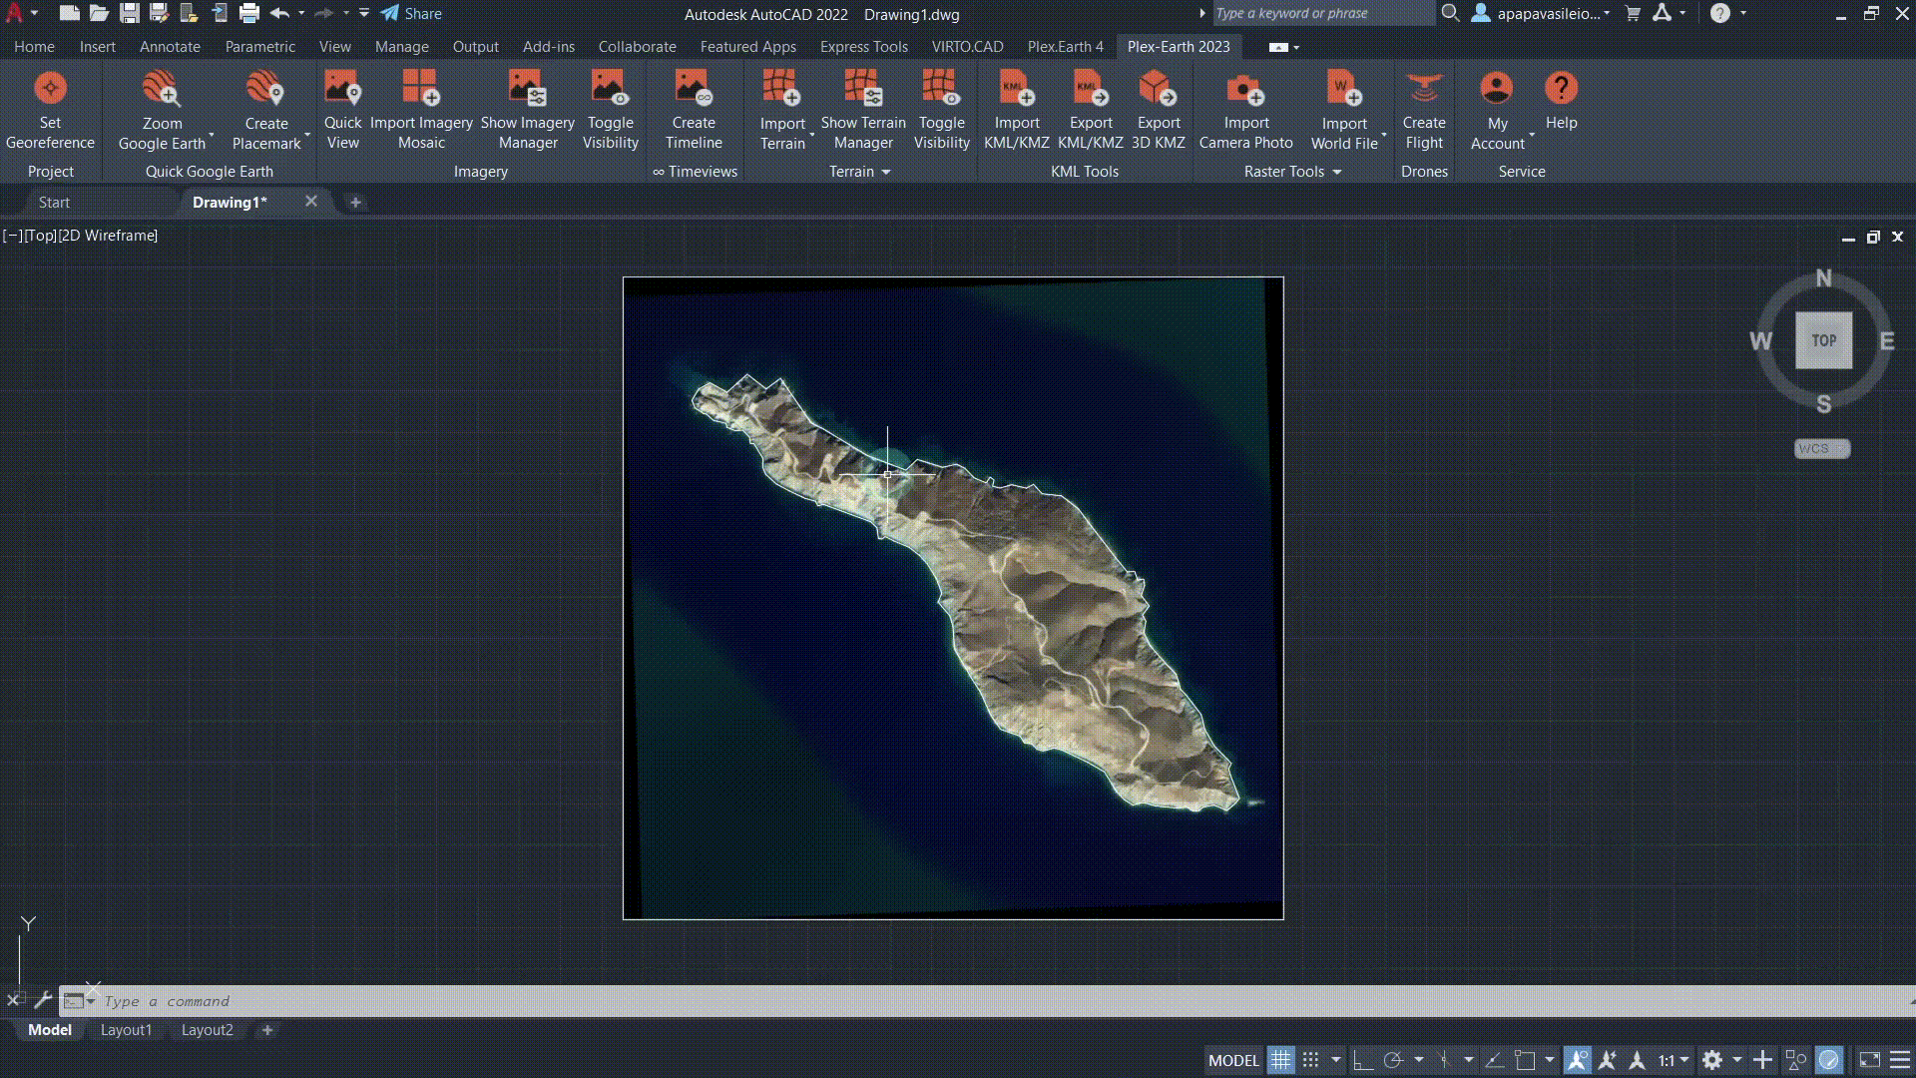Open Show Terrain Manager

tap(862, 89)
